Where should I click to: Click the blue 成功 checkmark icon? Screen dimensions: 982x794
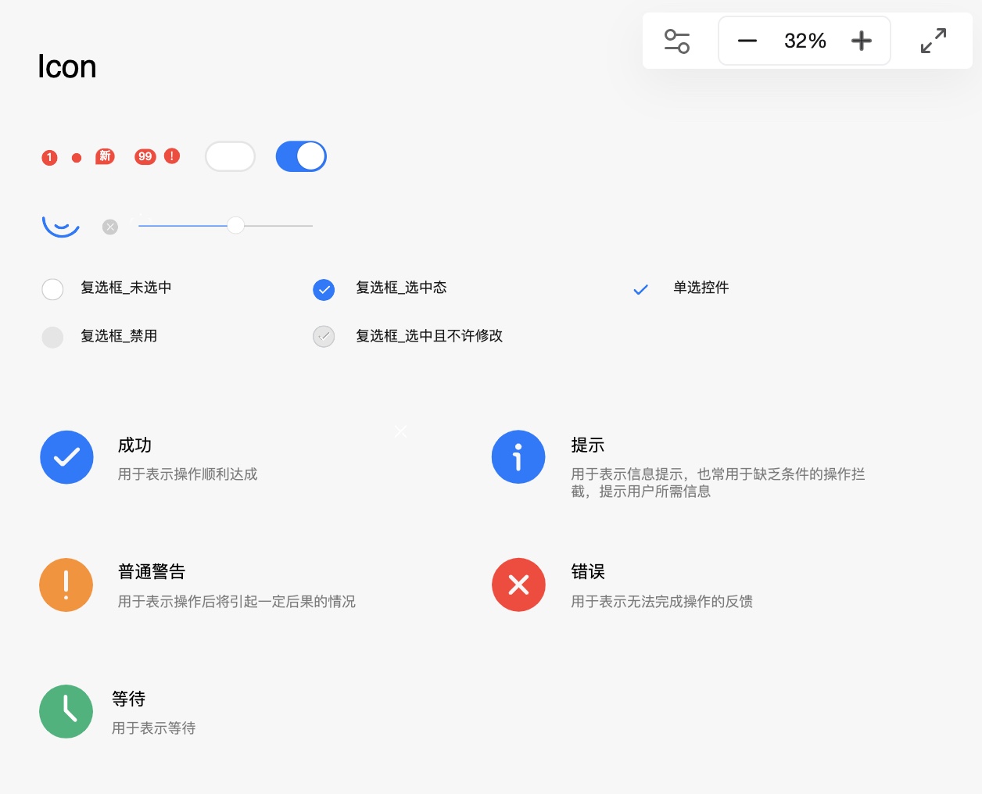tap(66, 457)
